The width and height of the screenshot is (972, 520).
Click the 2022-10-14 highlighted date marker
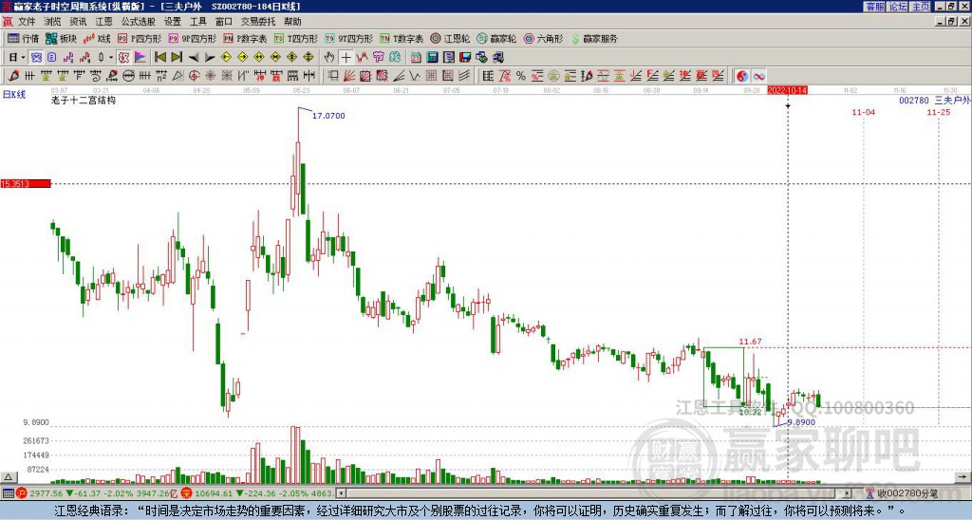(787, 90)
